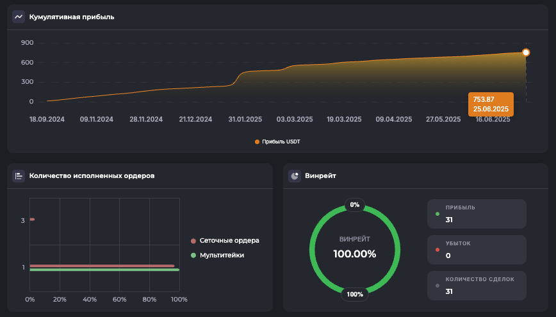
Task: Click the short red bar at level 3
Action: (32, 220)
